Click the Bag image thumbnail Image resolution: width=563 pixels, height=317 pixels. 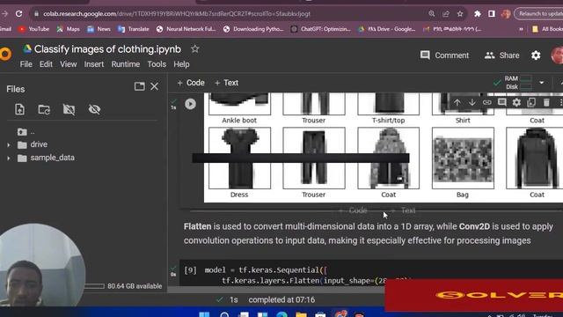463,158
